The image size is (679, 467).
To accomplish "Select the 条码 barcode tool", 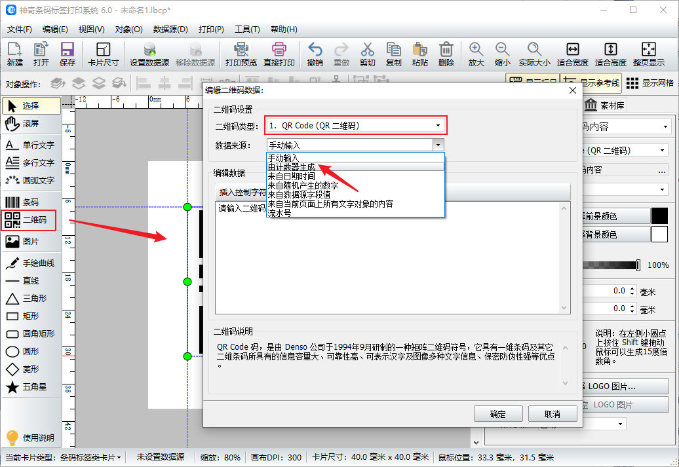I will (30, 202).
